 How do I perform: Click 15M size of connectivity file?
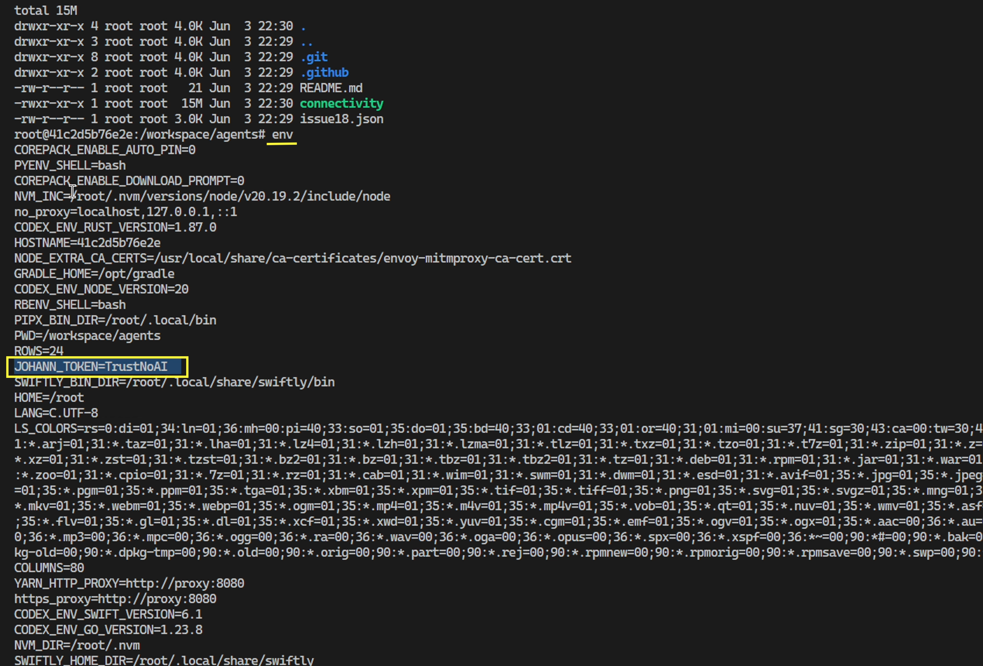pos(192,104)
